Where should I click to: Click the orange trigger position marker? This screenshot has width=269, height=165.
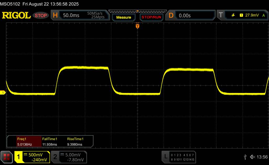[x=137, y=26]
